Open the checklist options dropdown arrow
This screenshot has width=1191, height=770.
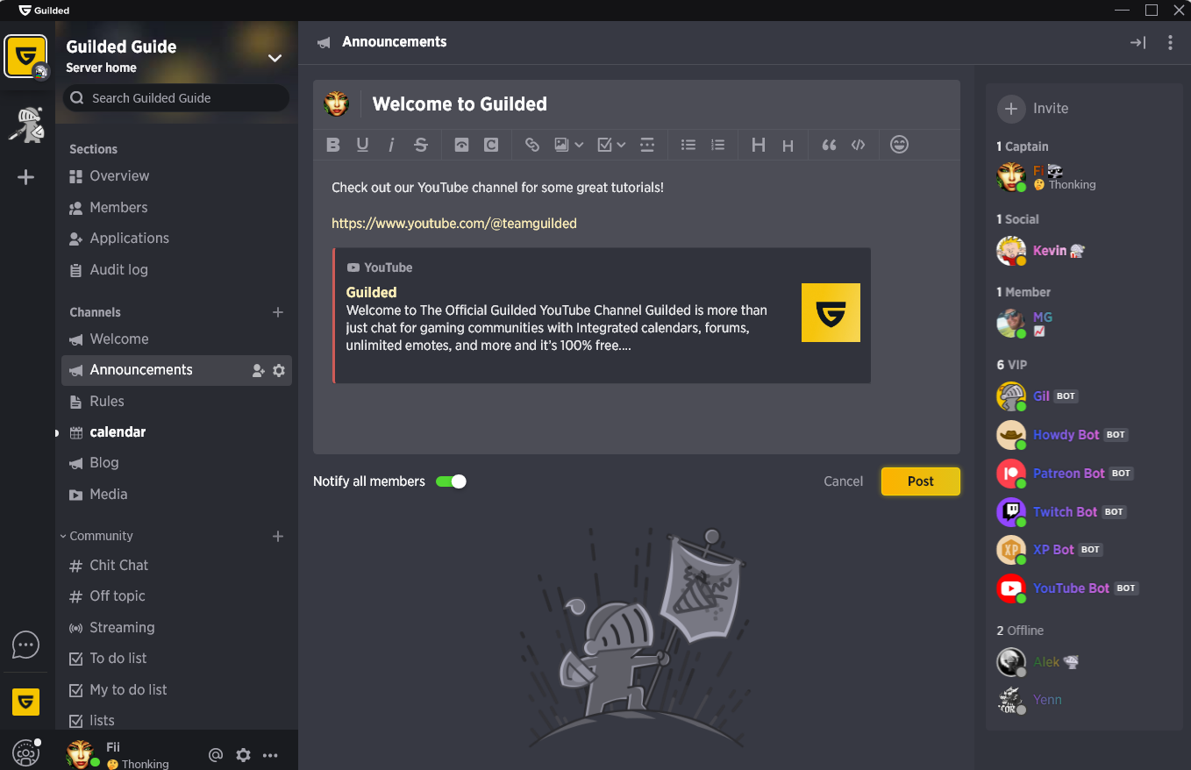(x=621, y=146)
